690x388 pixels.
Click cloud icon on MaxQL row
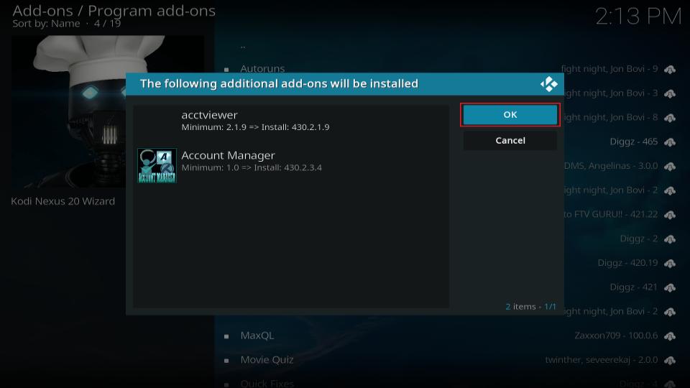pyautogui.click(x=670, y=336)
